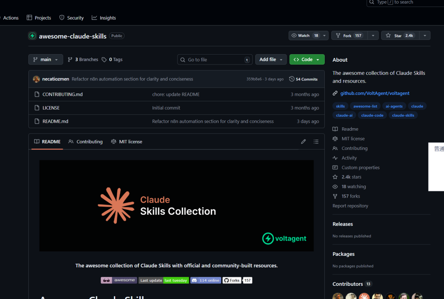Open Readme in the About sidebar
The image size is (444, 299).
345,129
